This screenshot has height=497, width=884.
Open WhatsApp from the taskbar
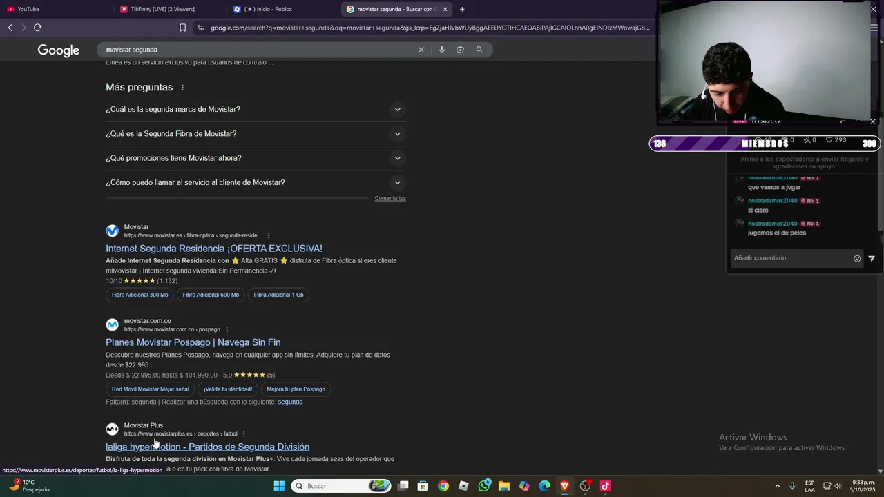[x=484, y=486]
